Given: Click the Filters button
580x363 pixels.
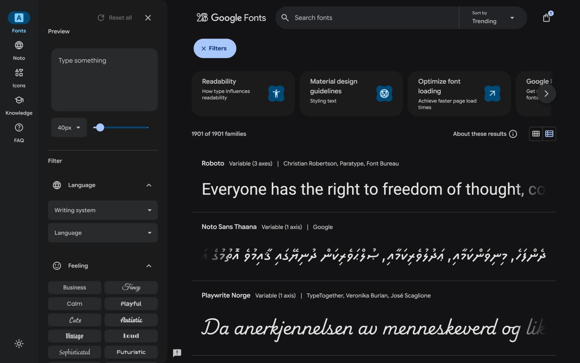Looking at the screenshot, I should click(x=215, y=48).
